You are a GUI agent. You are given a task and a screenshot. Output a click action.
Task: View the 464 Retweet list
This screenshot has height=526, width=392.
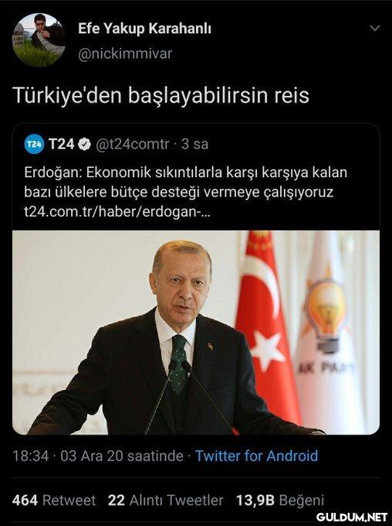pos(54,500)
